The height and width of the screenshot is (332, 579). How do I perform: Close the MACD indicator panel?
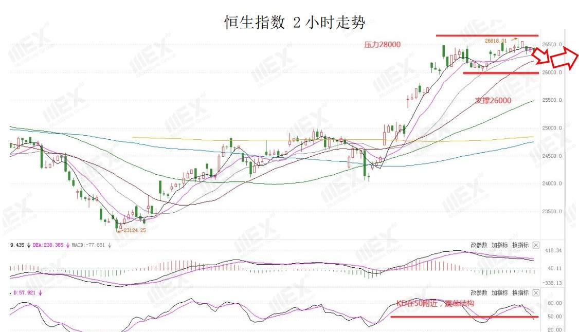[536, 245]
